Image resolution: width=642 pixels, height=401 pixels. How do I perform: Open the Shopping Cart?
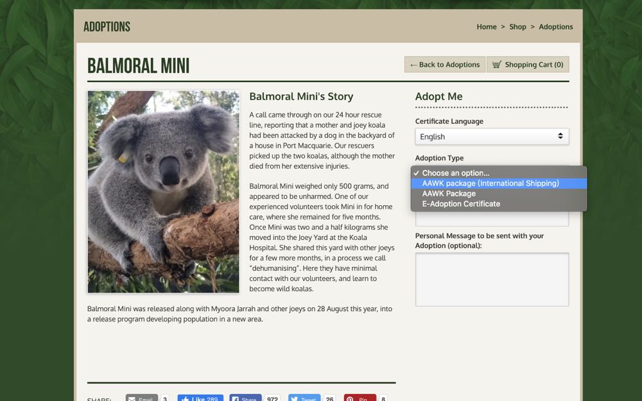(528, 65)
